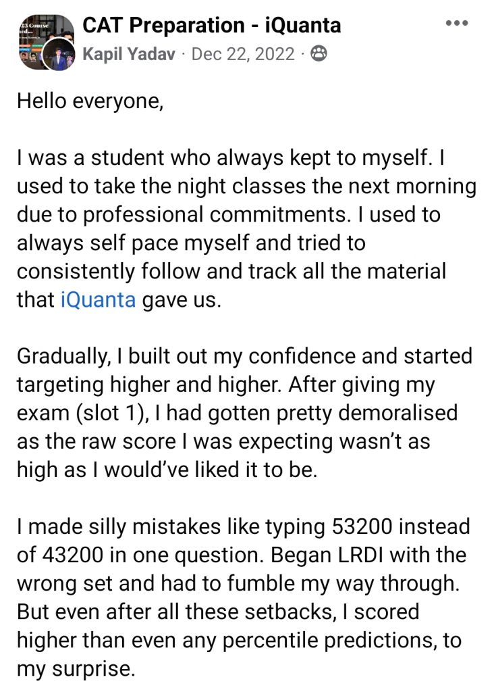Tap the word "Gradually" starting second paragraph
The image size is (494, 692).
pos(63,357)
